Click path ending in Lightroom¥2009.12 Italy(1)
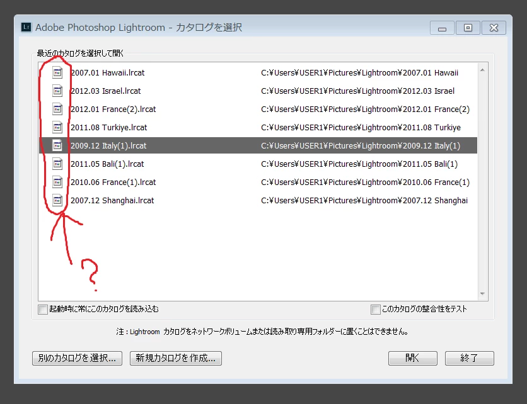527x404 pixels. tap(361, 145)
